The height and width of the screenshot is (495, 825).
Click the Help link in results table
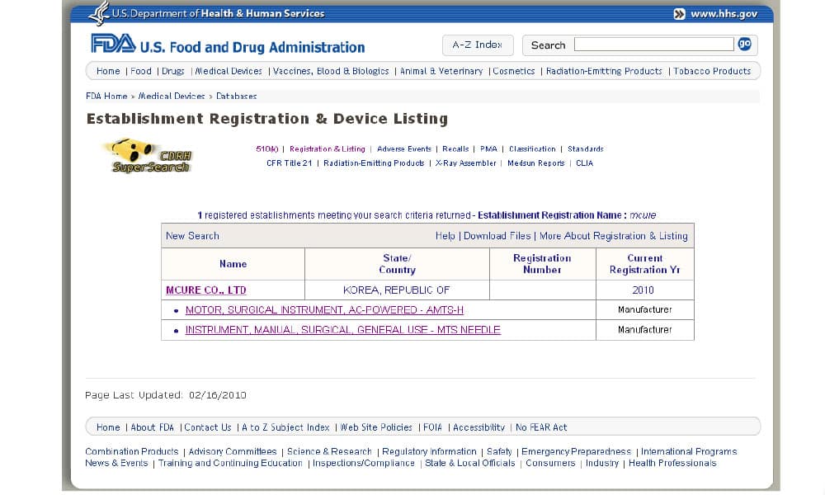pyautogui.click(x=445, y=236)
